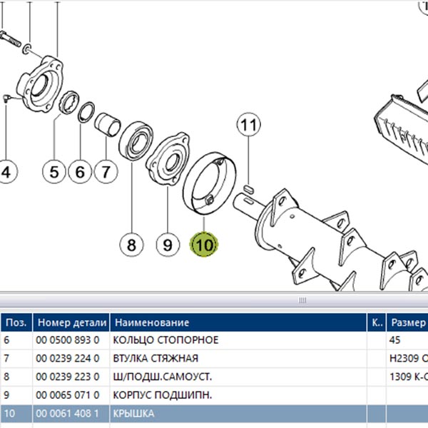Image resolution: width=428 pixels, height=428 pixels.
Task: Click the cover ring part drawing
Action: pos(209,184)
